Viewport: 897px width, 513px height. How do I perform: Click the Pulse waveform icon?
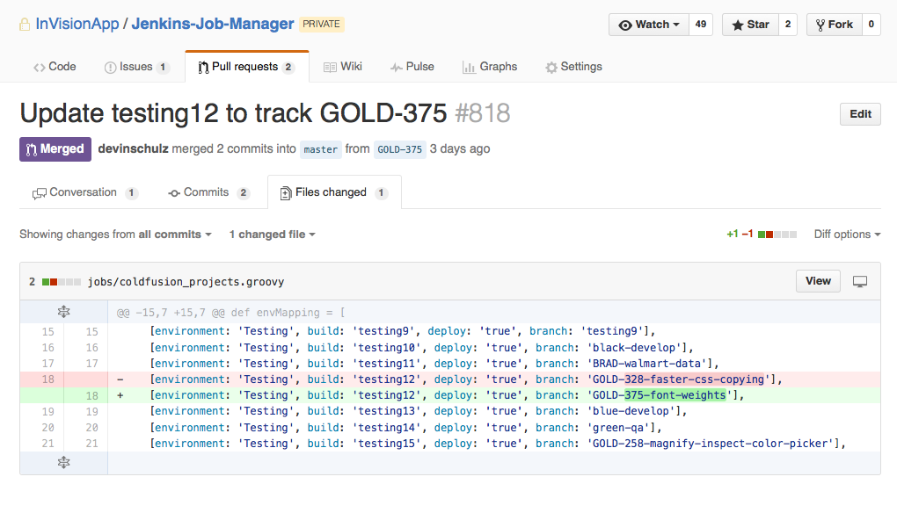pos(396,68)
